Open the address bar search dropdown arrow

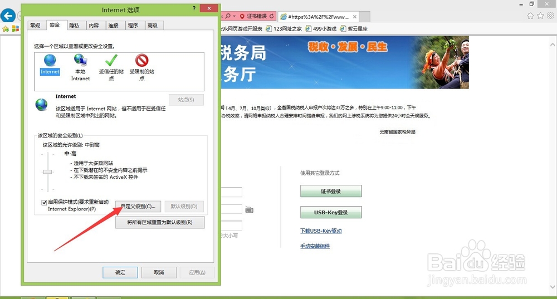(234, 16)
